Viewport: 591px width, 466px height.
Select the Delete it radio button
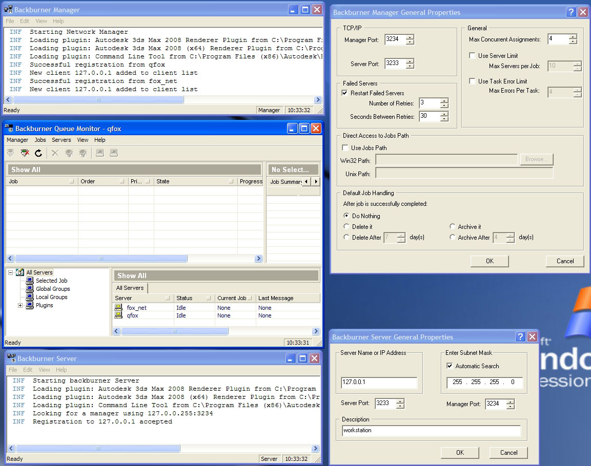(346, 227)
